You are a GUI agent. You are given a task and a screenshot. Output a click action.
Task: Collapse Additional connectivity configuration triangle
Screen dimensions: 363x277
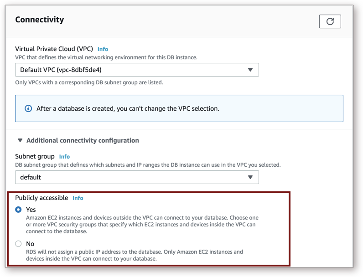pos(20,140)
